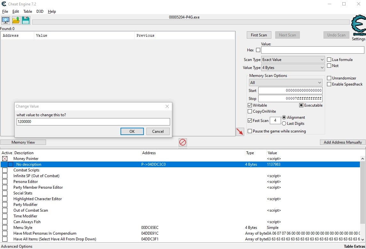Activate Party Member Persona Editor checkbox
This screenshot has height=249, width=366.
pyautogui.click(x=5, y=187)
